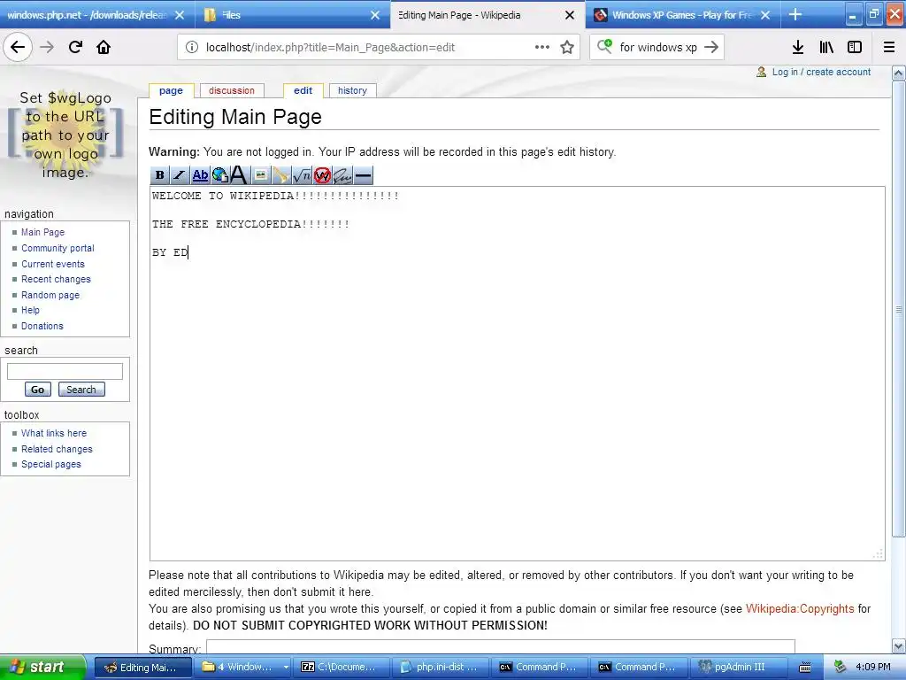Open Main Page navigation link
This screenshot has width=906, height=680.
[42, 232]
